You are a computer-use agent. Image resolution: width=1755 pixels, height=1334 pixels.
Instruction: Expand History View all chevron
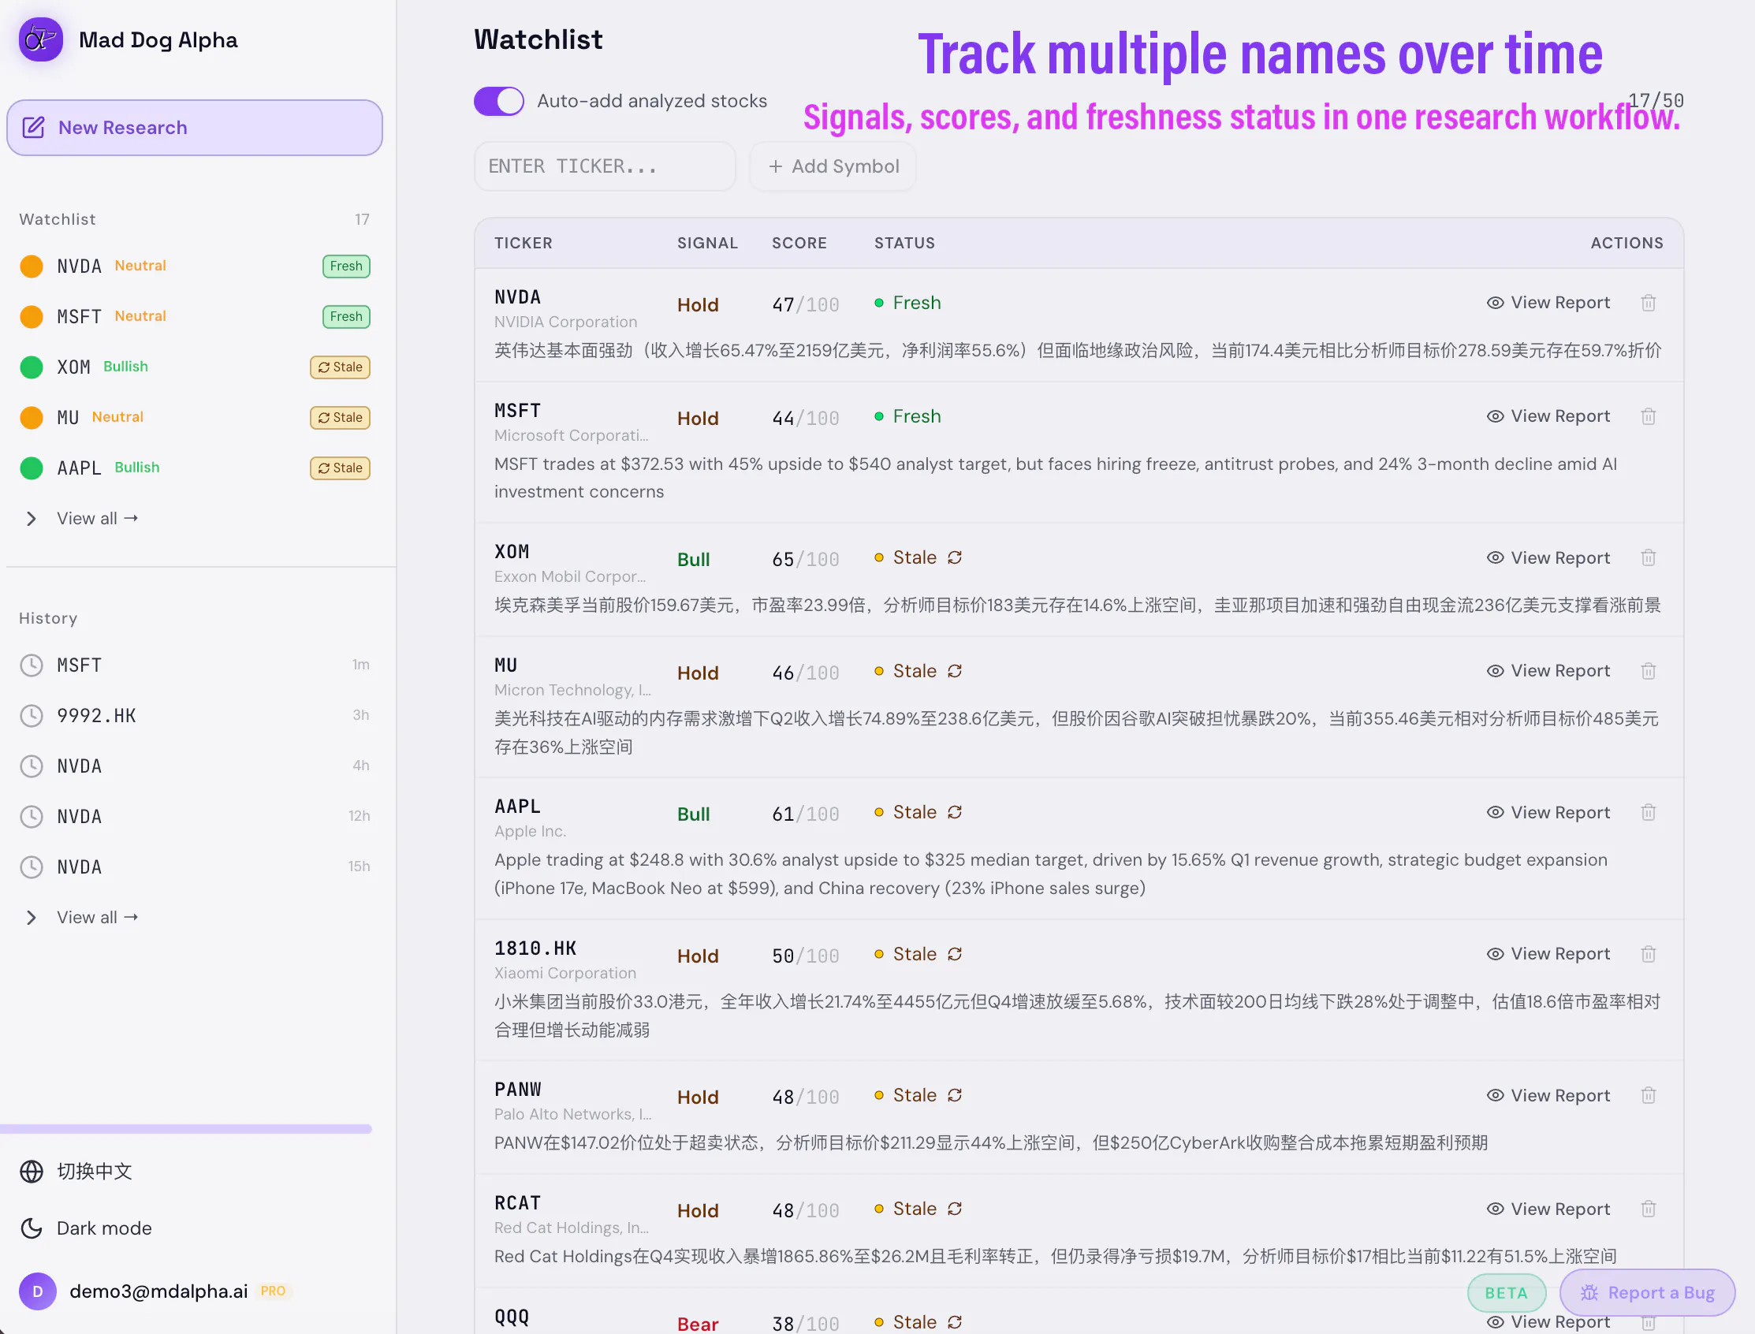(x=31, y=918)
